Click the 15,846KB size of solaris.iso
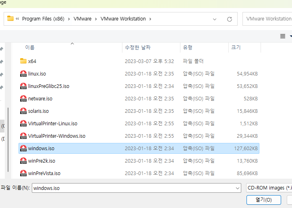The image size is (292, 208). (247, 111)
